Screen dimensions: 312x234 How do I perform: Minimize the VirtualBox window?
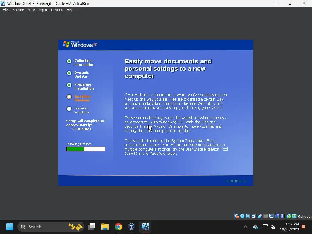point(277,3)
